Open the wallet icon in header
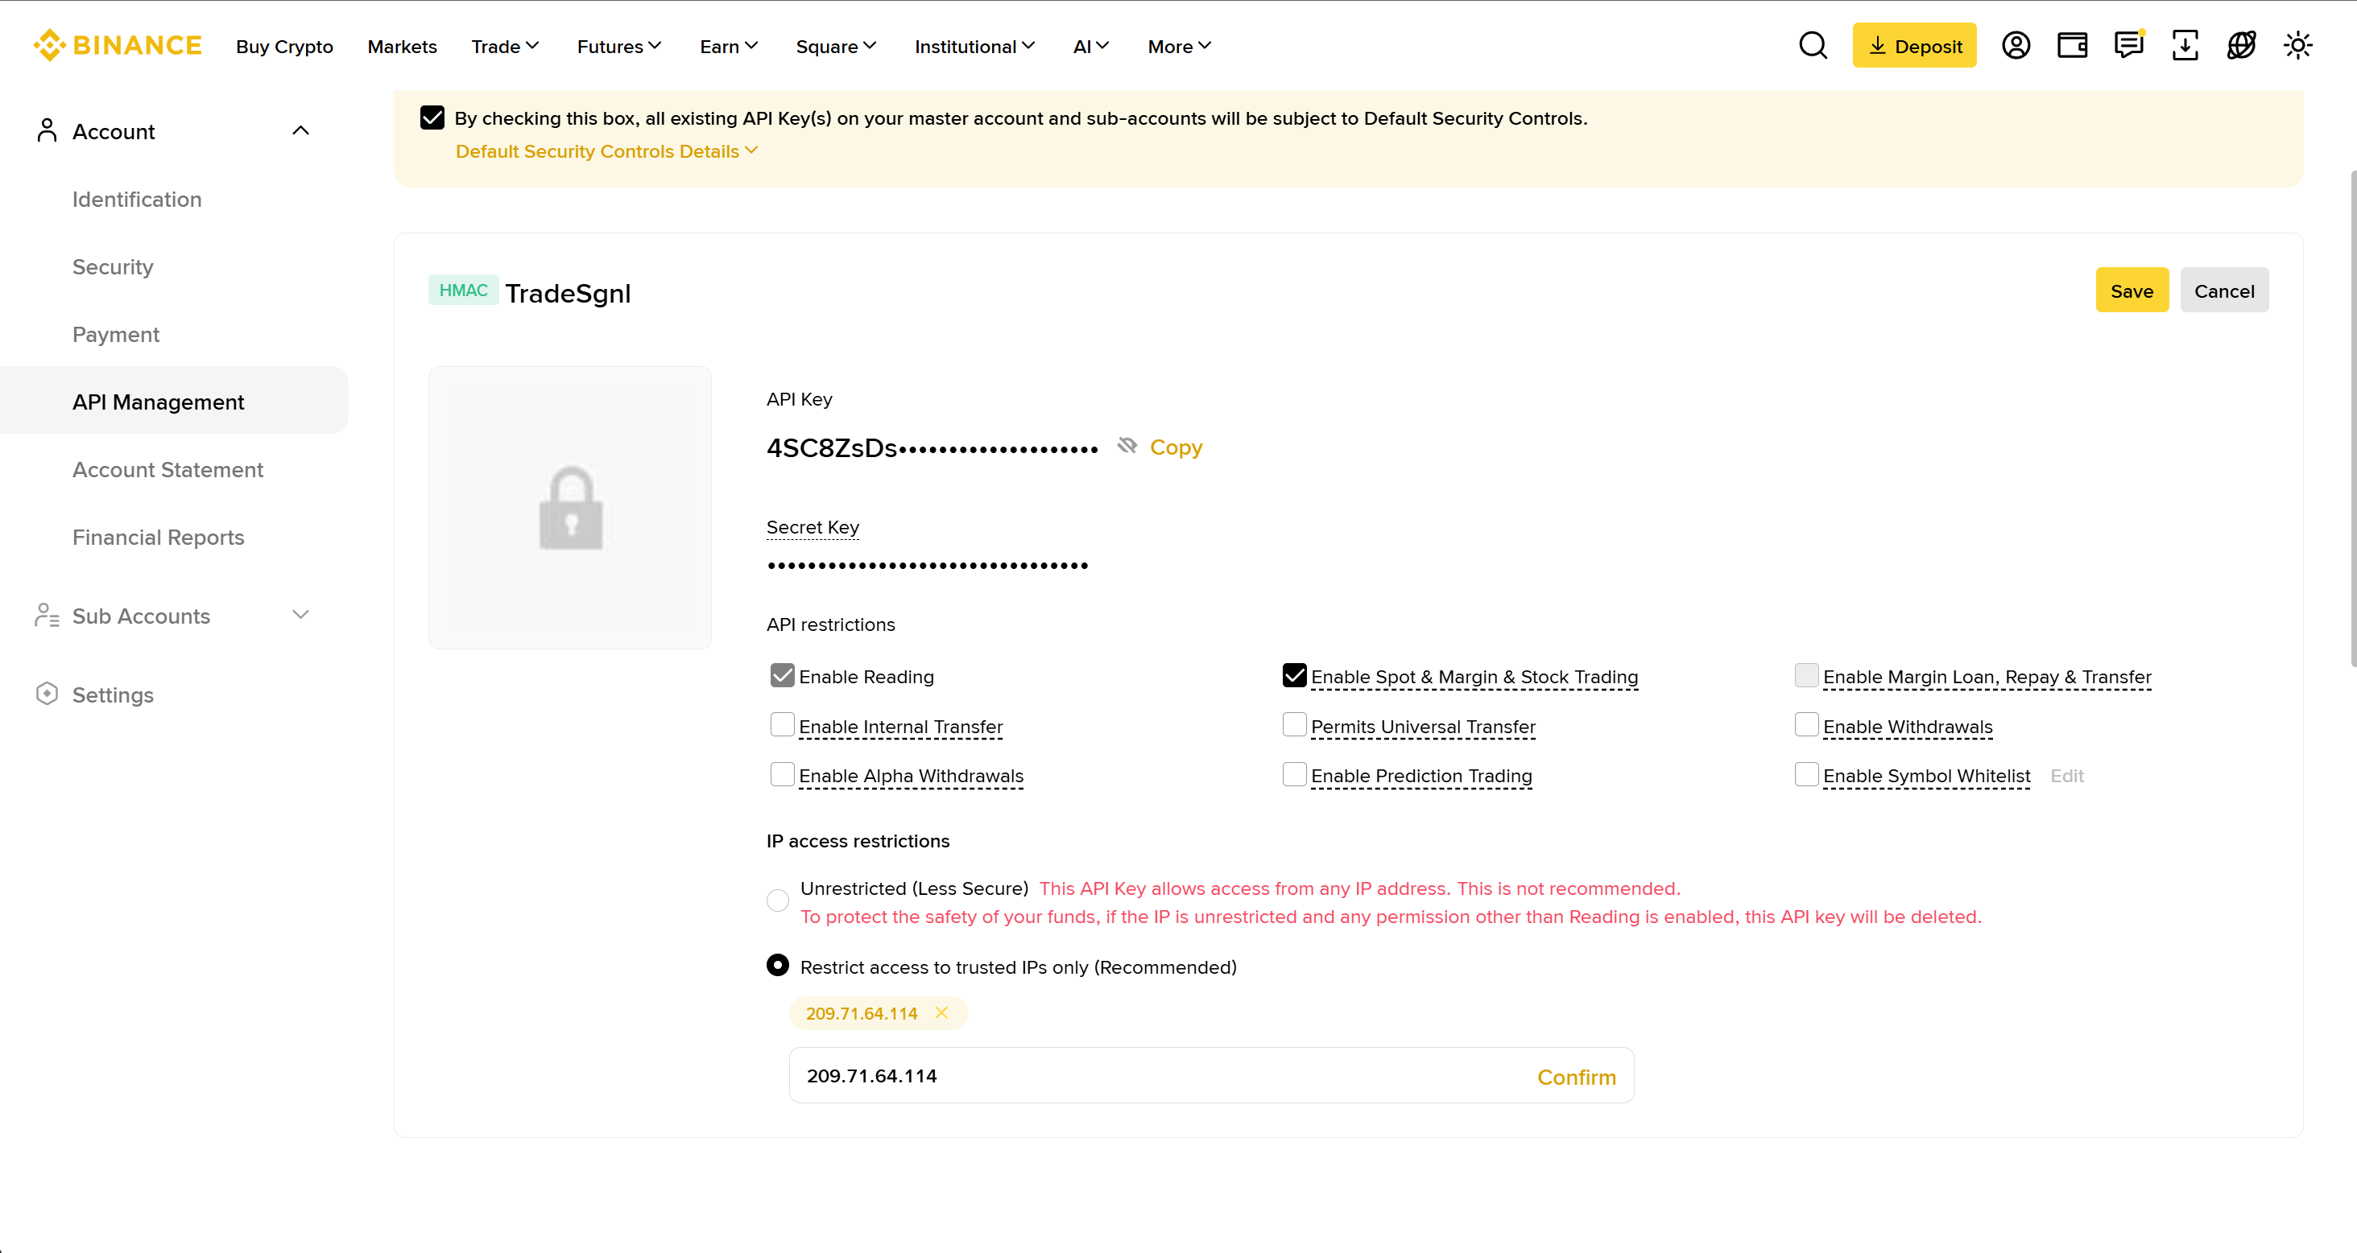This screenshot has width=2357, height=1253. (x=2071, y=45)
